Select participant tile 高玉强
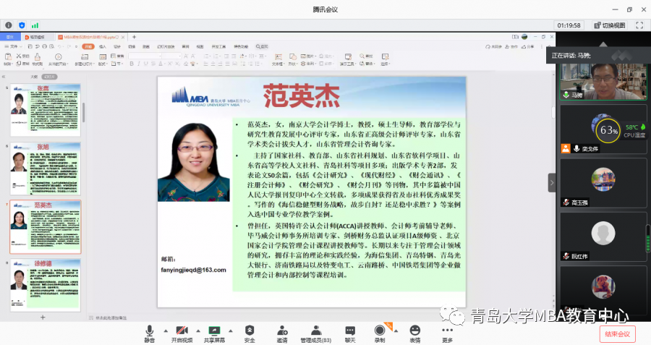The height and width of the screenshot is (345, 651). point(603,182)
